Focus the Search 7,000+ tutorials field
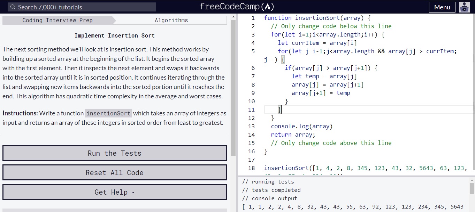 [x=82, y=7]
